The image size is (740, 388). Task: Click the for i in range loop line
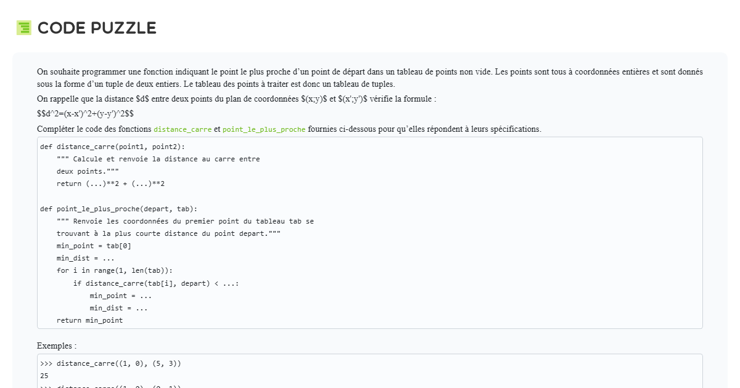tap(114, 270)
